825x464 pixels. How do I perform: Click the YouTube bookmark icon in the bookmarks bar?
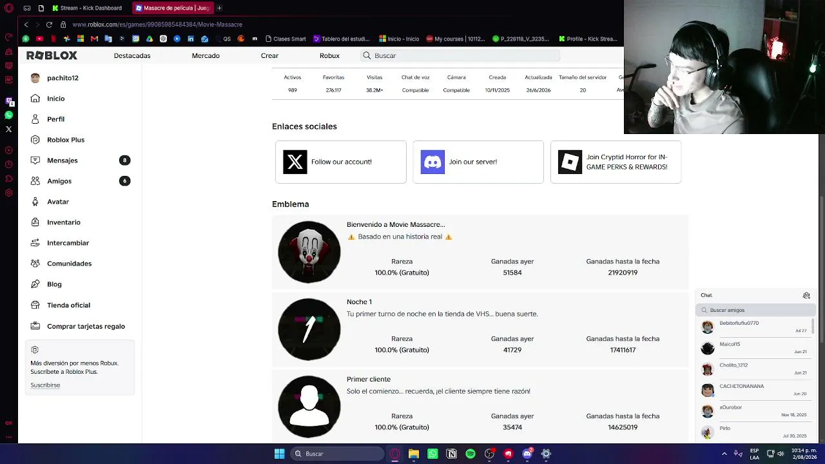coord(39,39)
